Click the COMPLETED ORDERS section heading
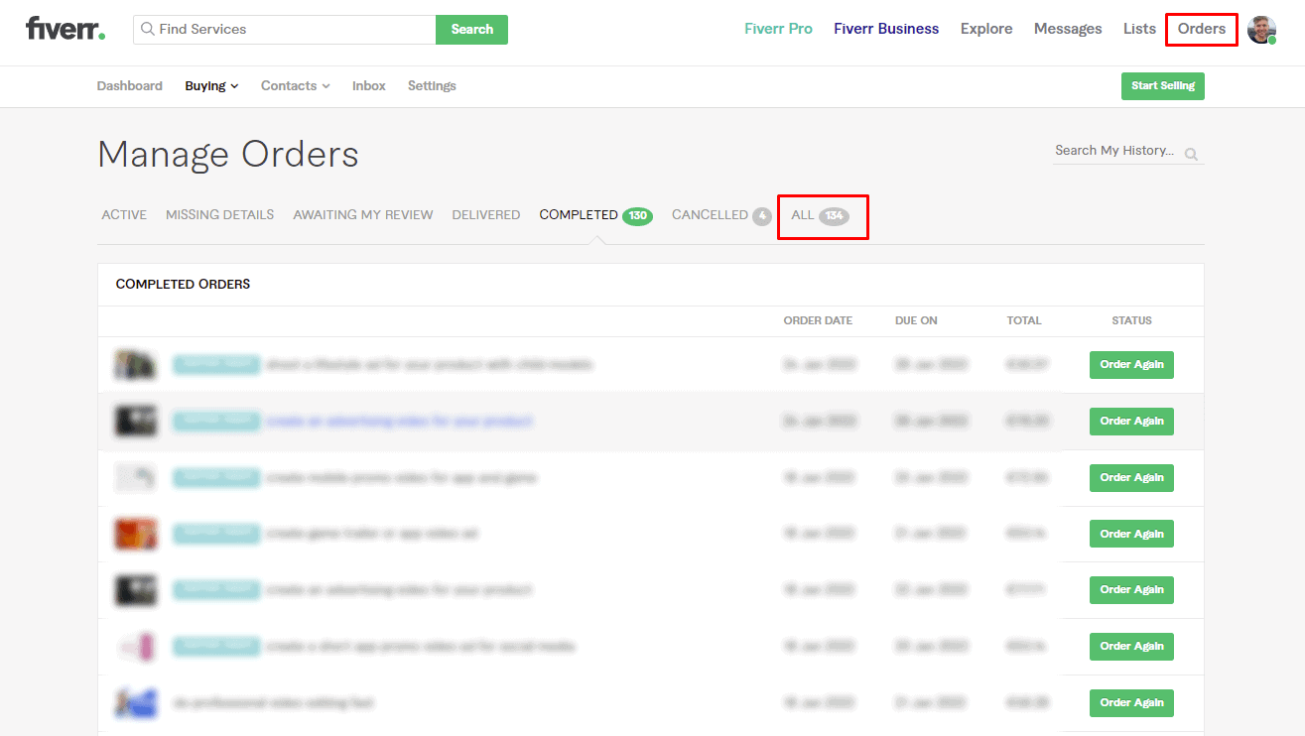1305x736 pixels. click(x=183, y=285)
